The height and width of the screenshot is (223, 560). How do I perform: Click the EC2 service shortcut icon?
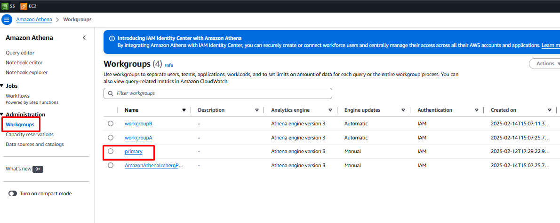24,6
